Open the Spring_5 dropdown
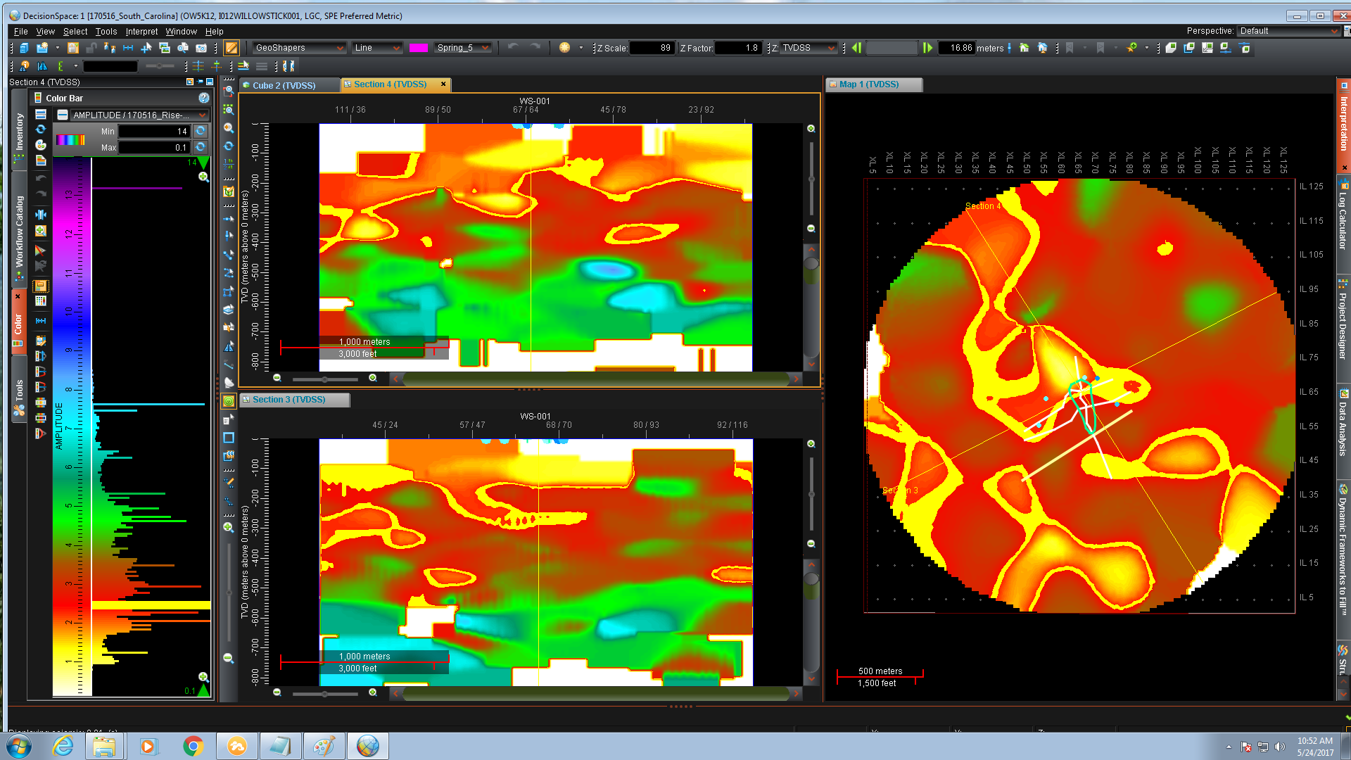Image resolution: width=1351 pixels, height=760 pixels. tap(462, 48)
